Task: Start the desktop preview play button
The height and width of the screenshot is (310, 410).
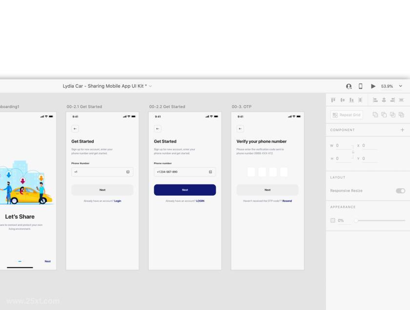Action: coord(373,86)
